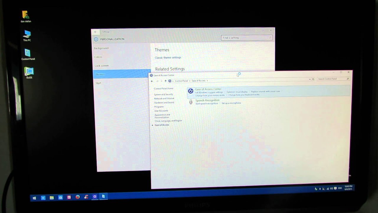Click Let Windows suggest settings link

pyautogui.click(x=209, y=92)
